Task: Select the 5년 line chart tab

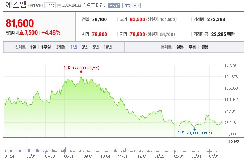Action: [x=96, y=47]
